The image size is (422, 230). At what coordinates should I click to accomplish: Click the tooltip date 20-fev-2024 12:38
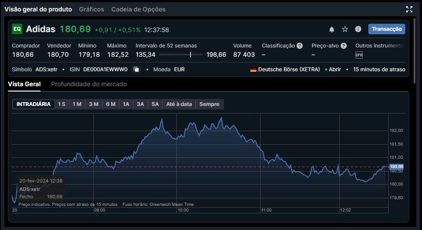tap(41, 181)
